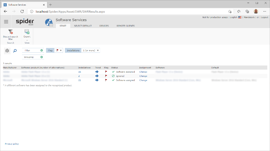Image resolution: width=270 pixels, height=151 pixels.
Task: Open installations count 22 link
Action: [x=79, y=80]
